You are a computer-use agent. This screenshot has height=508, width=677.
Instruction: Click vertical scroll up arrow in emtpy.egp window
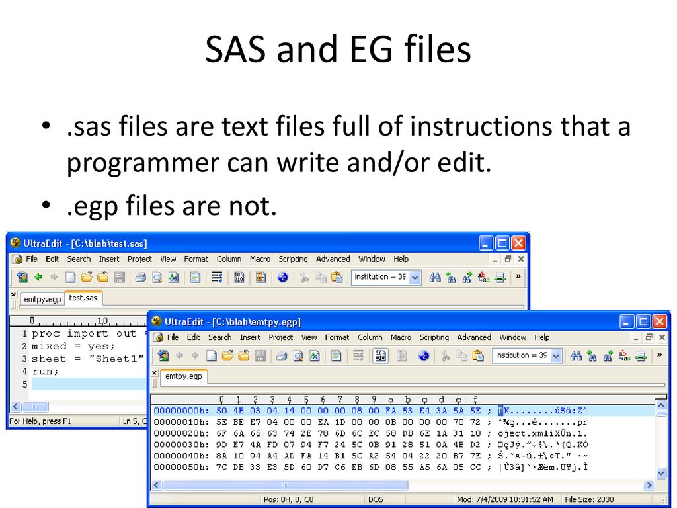click(660, 405)
